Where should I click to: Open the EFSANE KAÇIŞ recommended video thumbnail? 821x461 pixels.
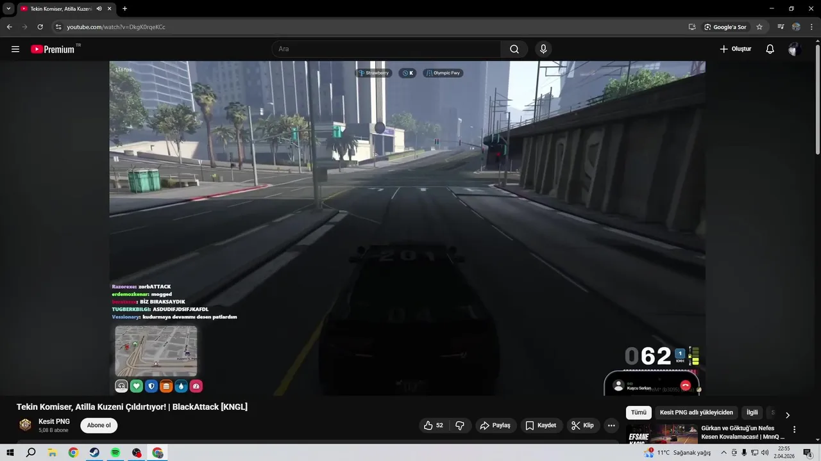tap(661, 433)
